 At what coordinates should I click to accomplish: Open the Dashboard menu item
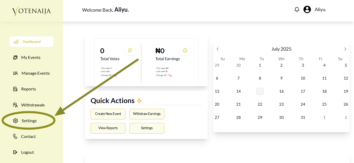click(x=31, y=42)
